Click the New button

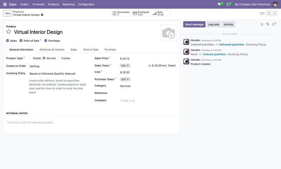[8, 13]
